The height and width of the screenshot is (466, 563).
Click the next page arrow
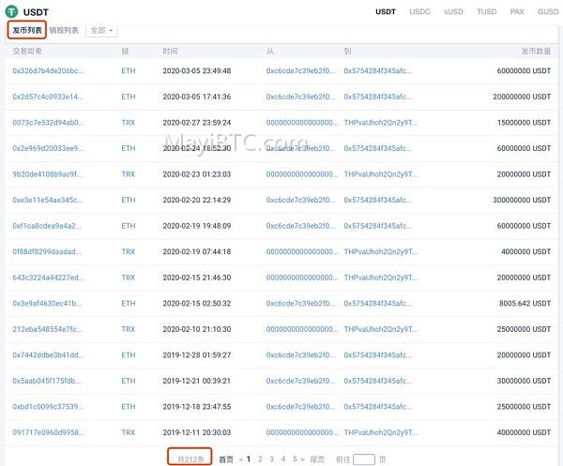(303, 459)
